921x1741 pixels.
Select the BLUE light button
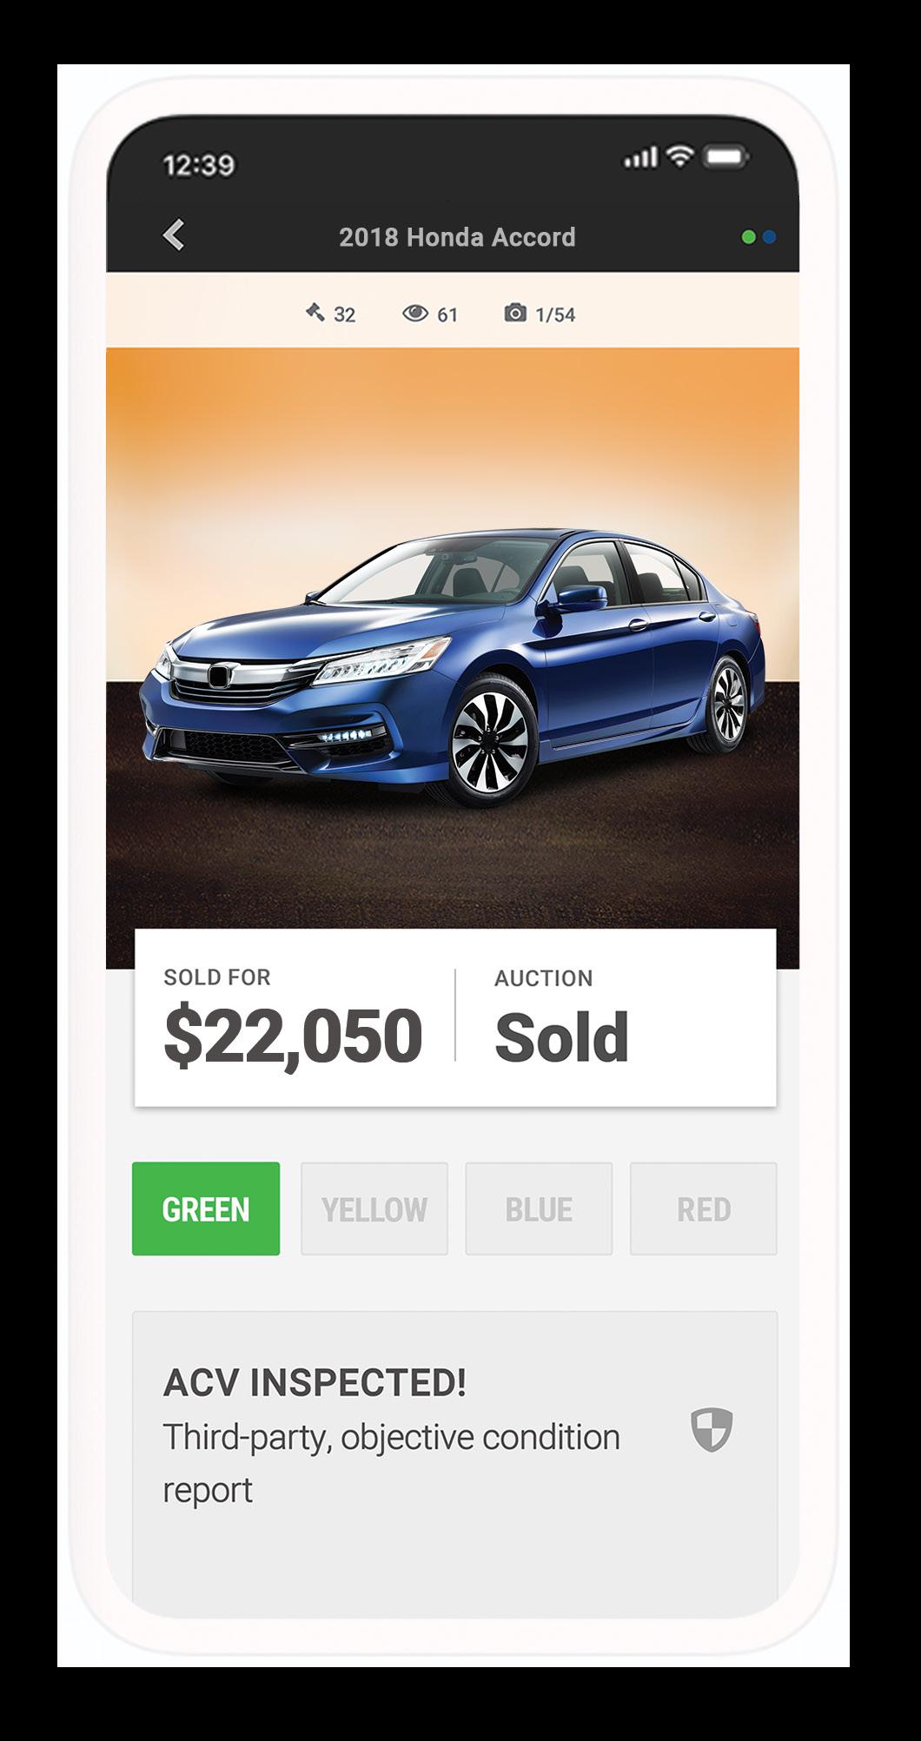click(539, 1208)
